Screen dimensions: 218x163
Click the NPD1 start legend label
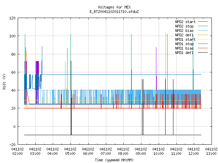(x=185, y=39)
